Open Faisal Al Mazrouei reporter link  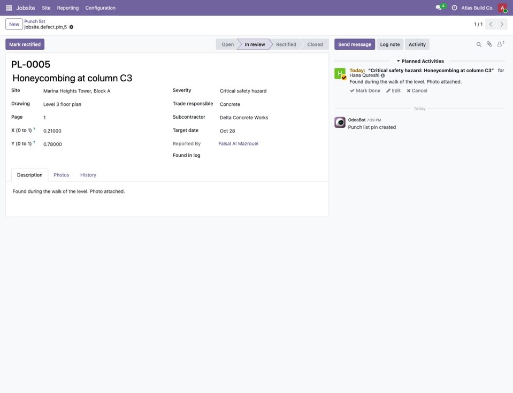tap(238, 143)
